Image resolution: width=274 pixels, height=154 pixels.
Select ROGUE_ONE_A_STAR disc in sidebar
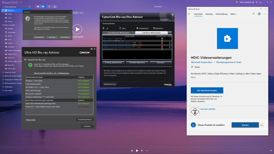point(13,61)
